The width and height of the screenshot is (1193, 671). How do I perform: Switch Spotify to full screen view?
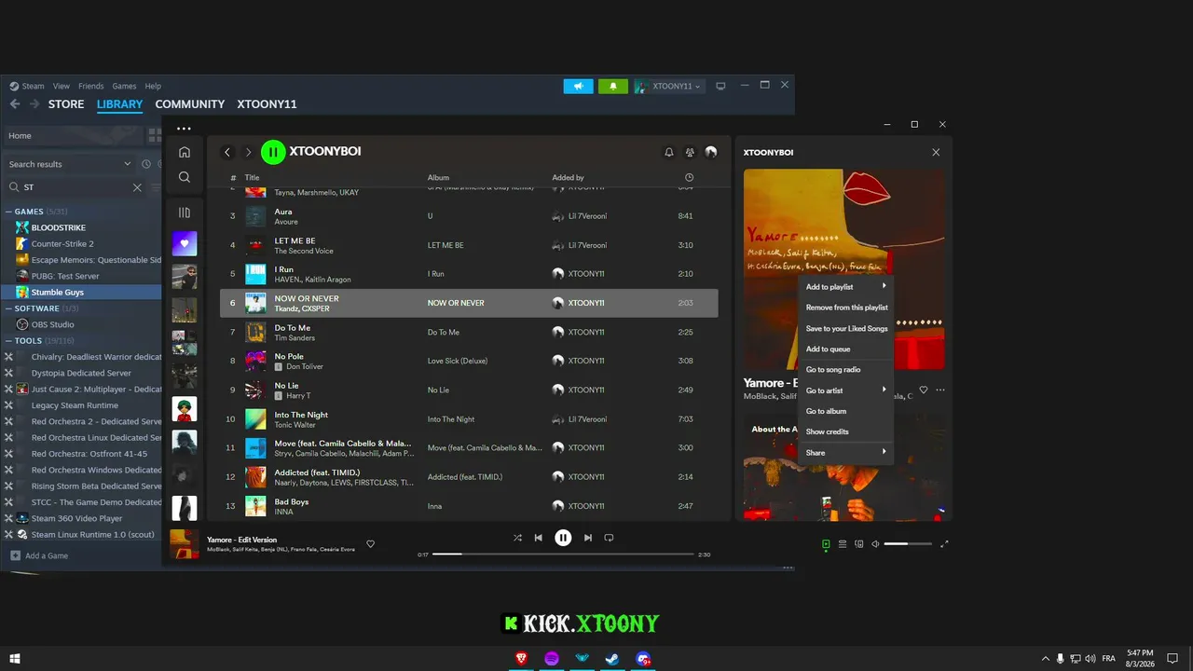[x=944, y=544]
